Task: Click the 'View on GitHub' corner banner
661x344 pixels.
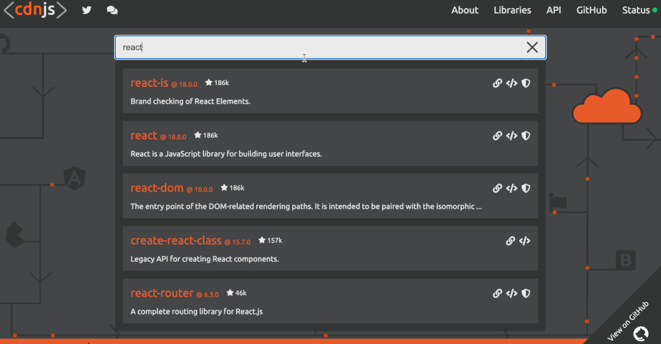Action: (x=628, y=320)
